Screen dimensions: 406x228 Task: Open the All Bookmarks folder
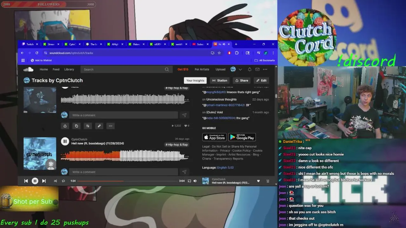pos(265,60)
